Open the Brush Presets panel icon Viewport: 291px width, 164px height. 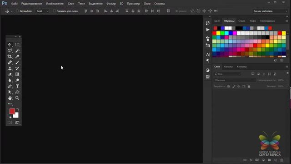coord(208,39)
